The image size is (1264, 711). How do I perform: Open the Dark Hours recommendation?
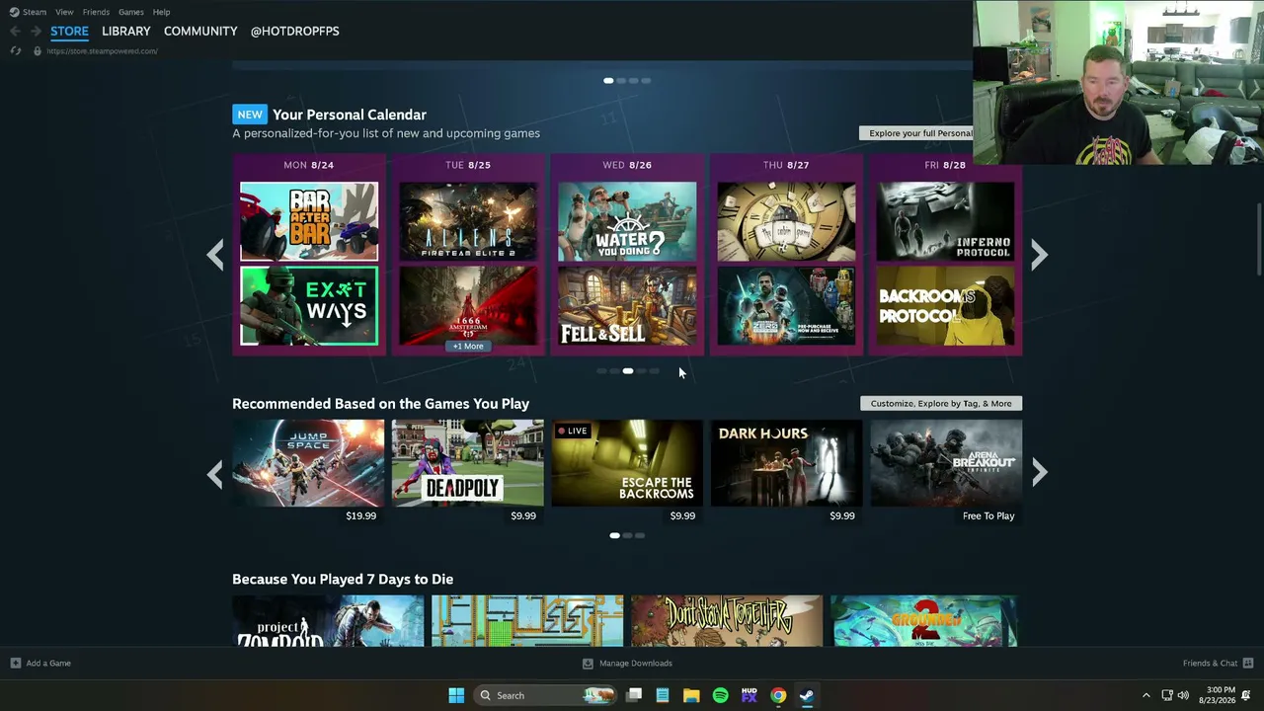pyautogui.click(x=787, y=463)
